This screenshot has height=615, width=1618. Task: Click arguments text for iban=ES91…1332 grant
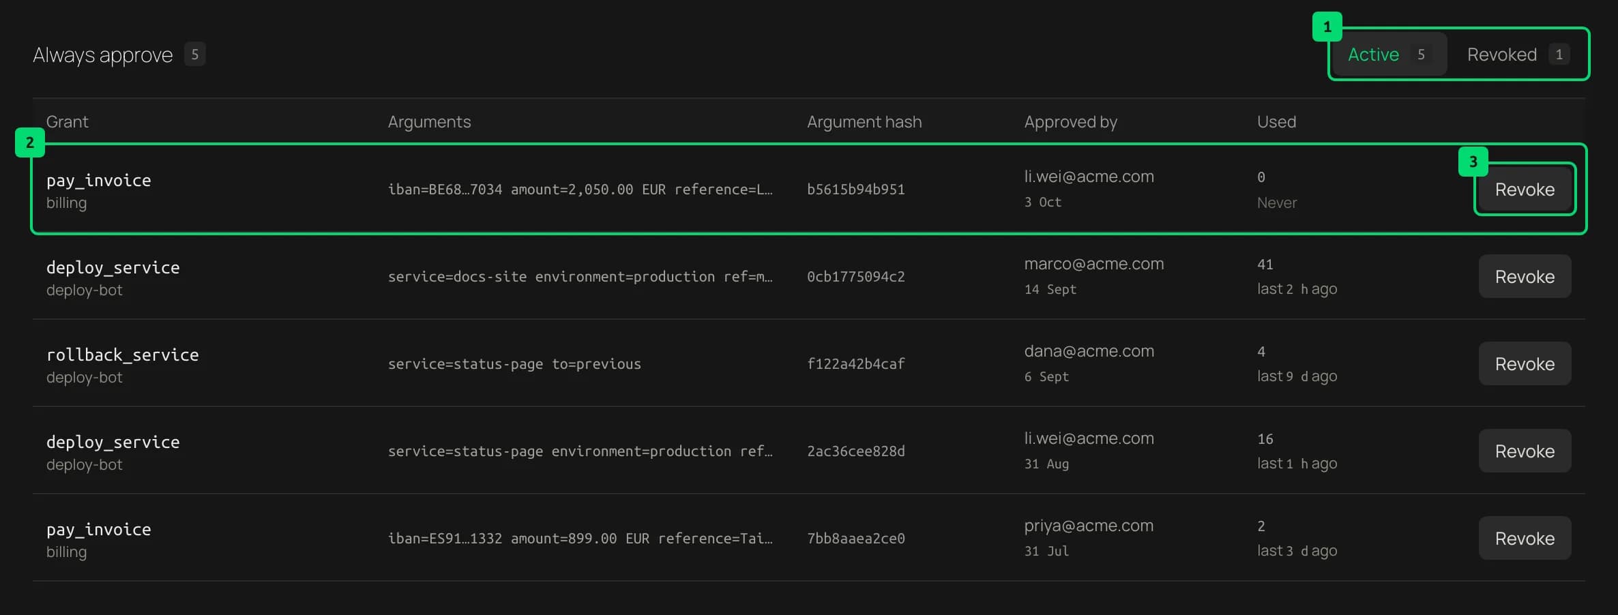click(x=580, y=538)
